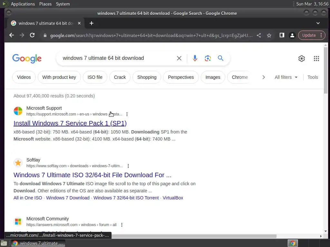The image size is (330, 247).
Task: Select the With product key filter
Action: (x=59, y=77)
